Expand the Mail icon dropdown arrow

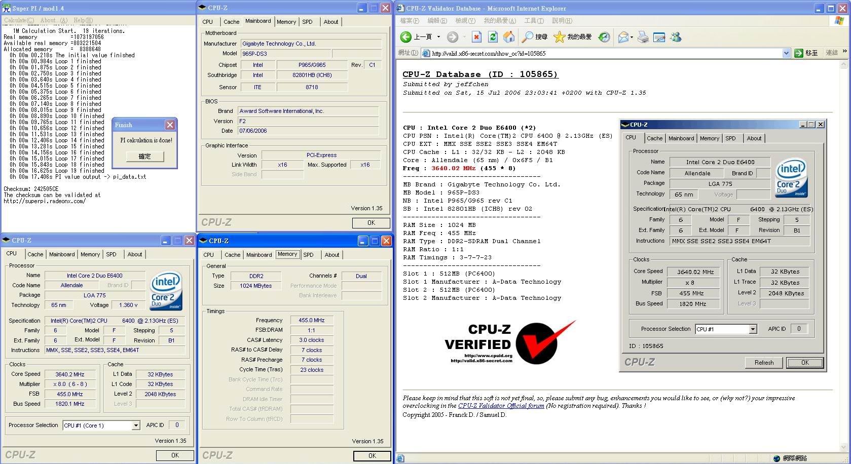point(632,37)
